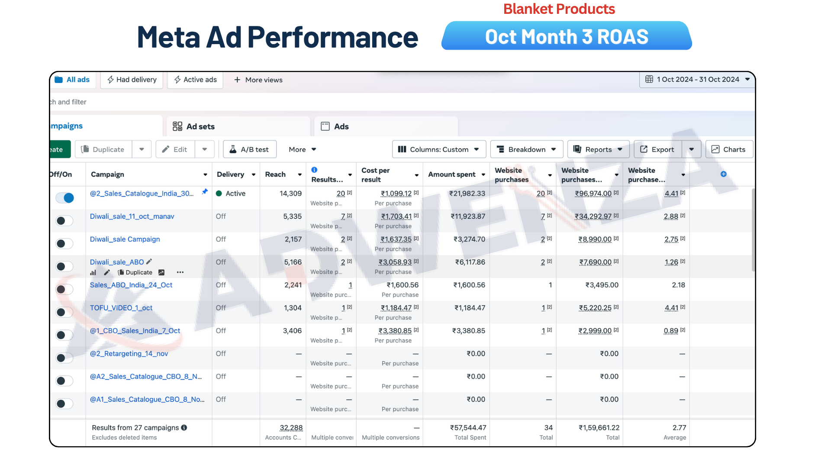Click the Edit pencil icon in the toolbar
Screen dimensions: 831x467
coord(165,149)
